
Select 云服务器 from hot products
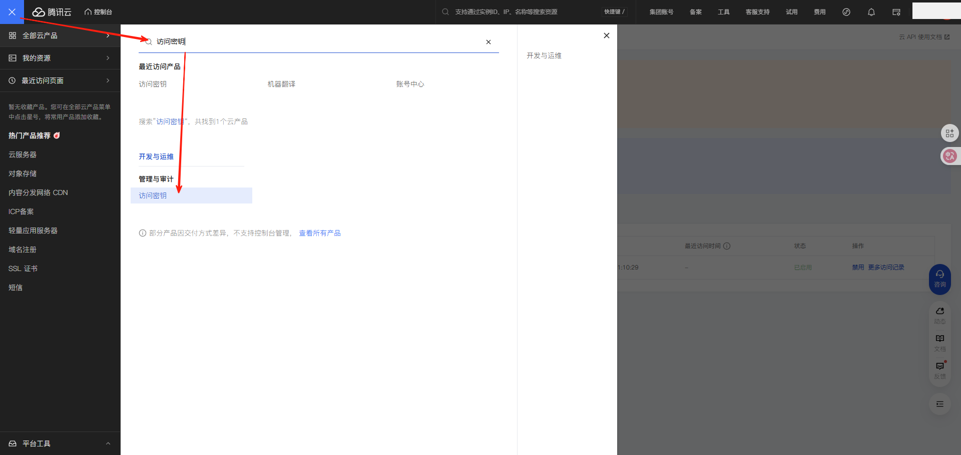[x=23, y=154]
